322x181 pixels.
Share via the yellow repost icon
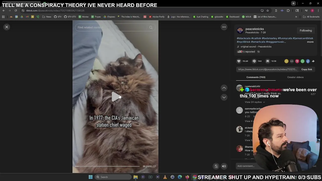tap(286, 61)
